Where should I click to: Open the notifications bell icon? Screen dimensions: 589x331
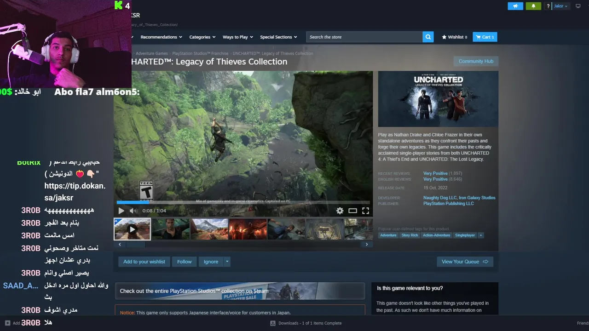pyautogui.click(x=533, y=6)
